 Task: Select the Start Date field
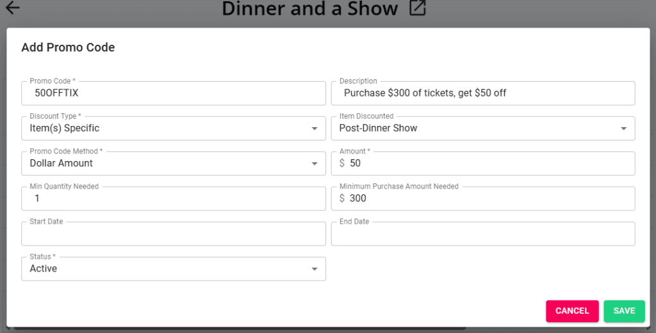coord(174,234)
